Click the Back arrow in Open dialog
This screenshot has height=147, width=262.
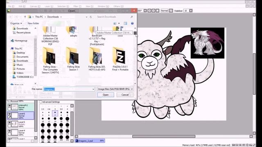click(x=10, y=17)
